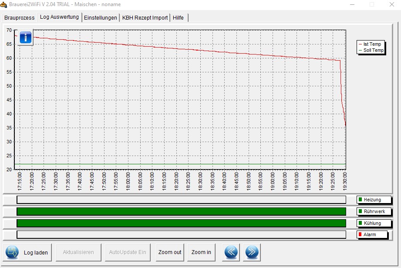The width and height of the screenshot is (401, 268).
Task: Click the Brauerei2WiFi app icon in title bar
Action: pos(4,4)
